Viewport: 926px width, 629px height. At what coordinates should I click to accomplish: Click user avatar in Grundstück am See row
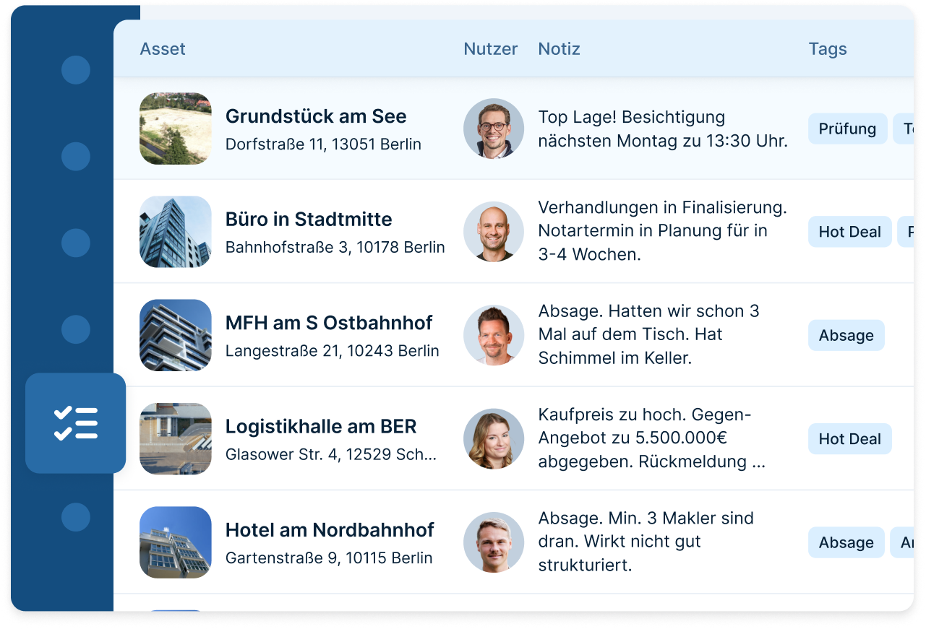coord(494,129)
